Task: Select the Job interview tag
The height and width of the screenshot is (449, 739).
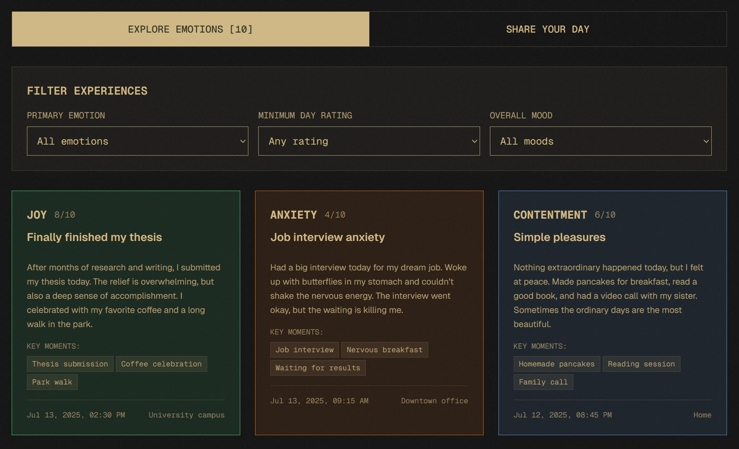Action: (304, 350)
